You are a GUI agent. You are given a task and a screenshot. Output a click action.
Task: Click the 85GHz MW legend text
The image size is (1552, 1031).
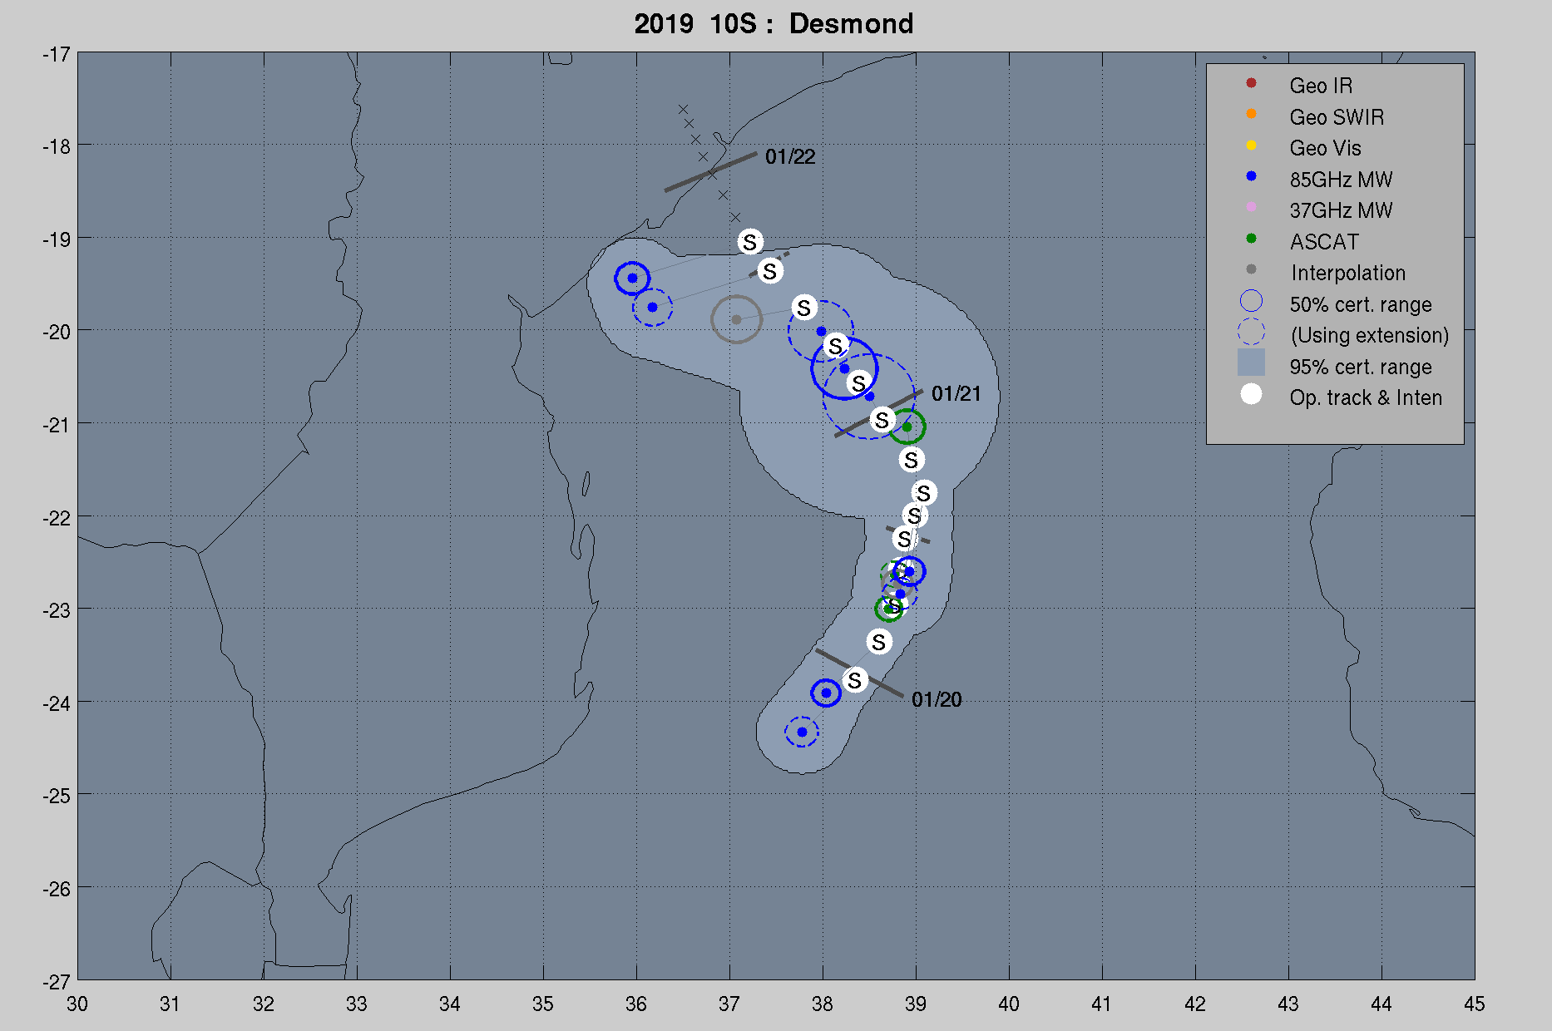coord(1340,180)
